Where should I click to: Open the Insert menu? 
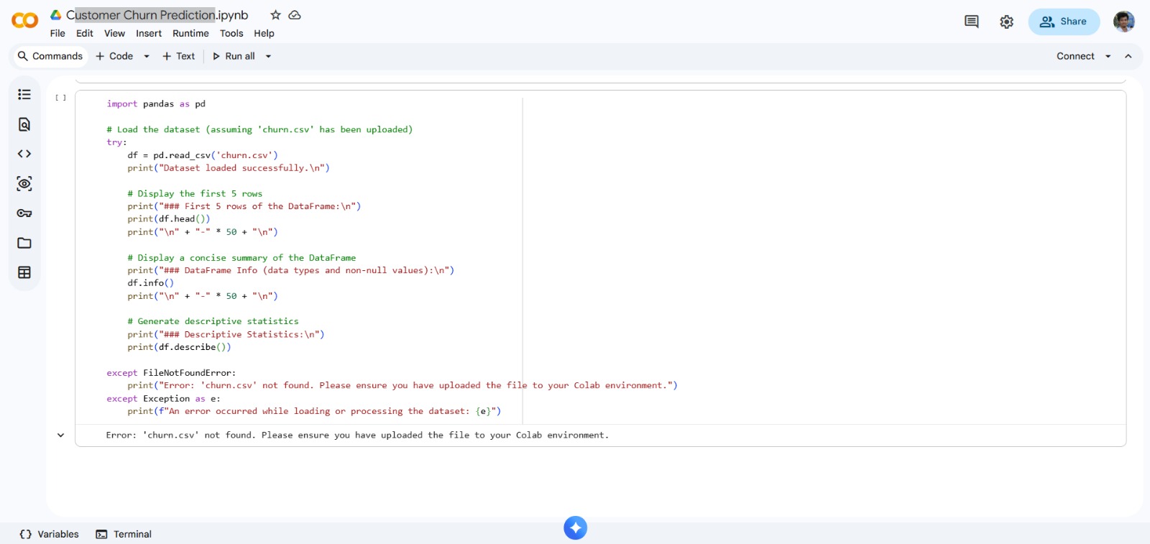click(x=149, y=33)
